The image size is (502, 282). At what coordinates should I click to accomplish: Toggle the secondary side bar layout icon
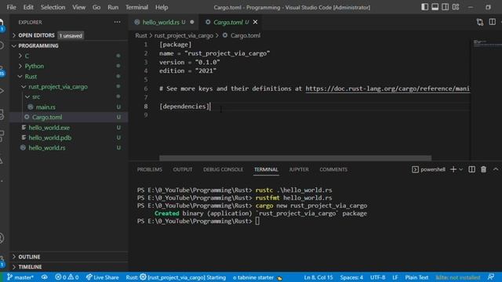pos(445,7)
